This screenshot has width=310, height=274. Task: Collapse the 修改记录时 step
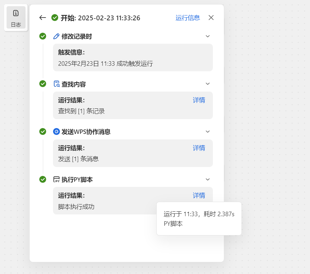coord(208,36)
